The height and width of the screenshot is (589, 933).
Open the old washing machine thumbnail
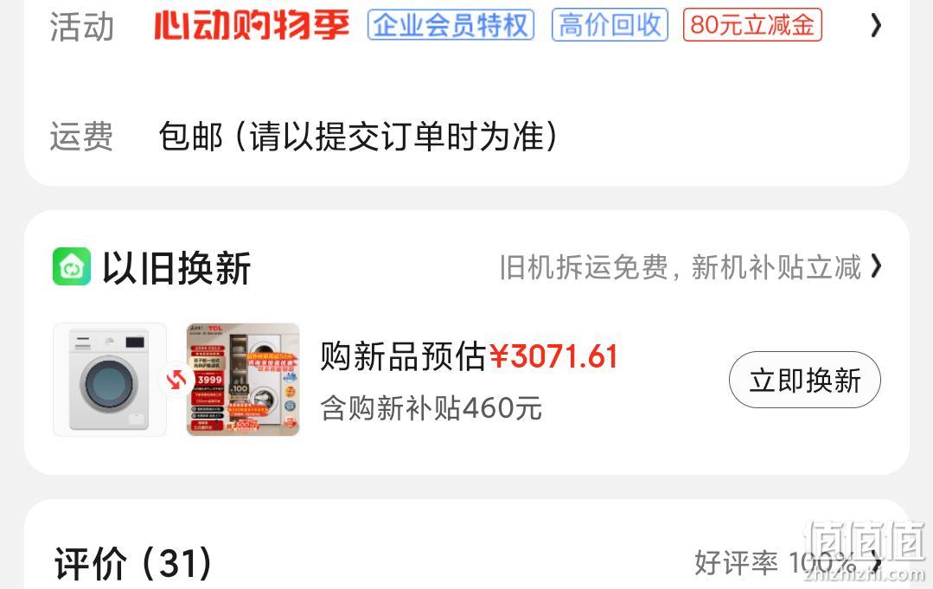110,380
